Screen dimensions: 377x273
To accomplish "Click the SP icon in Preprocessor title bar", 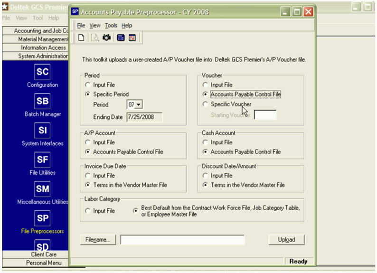I will (75, 11).
